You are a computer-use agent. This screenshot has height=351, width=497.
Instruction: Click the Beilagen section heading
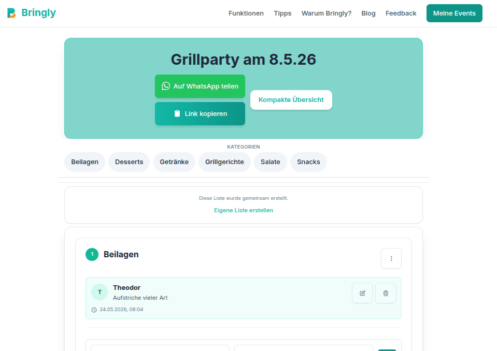click(x=121, y=255)
